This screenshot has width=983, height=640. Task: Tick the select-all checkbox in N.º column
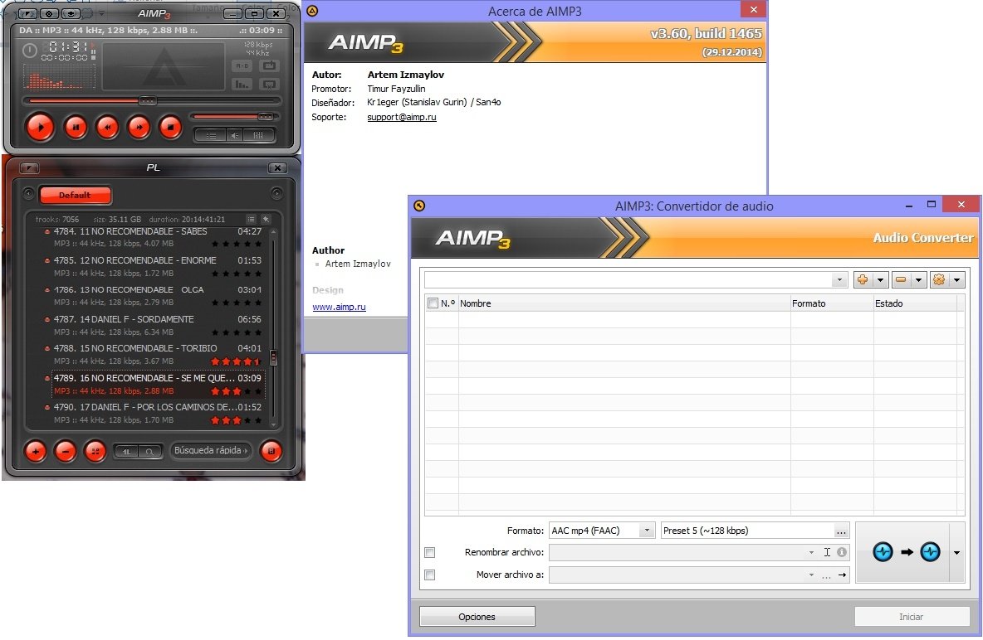[x=433, y=303]
